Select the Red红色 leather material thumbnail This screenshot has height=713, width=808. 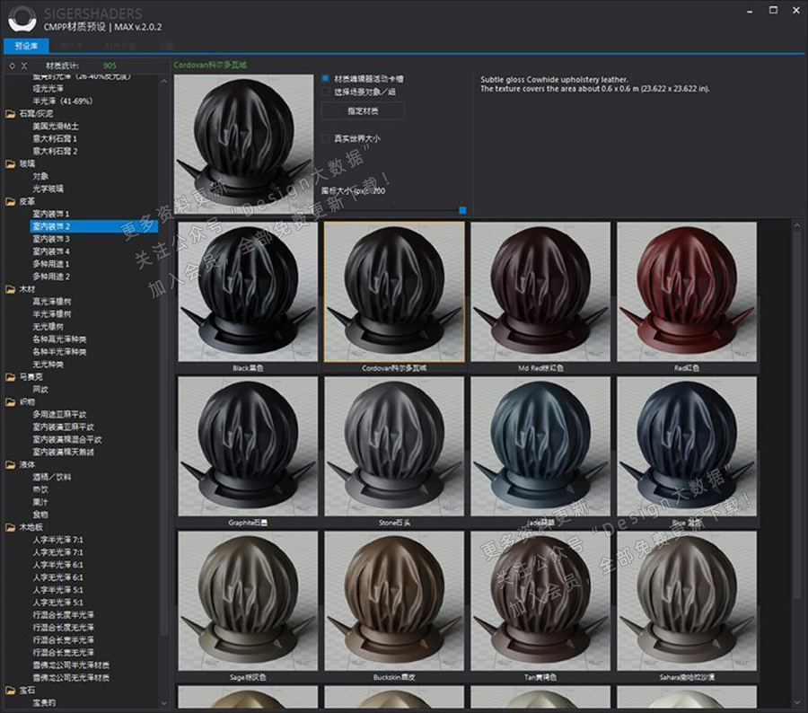pos(687,292)
